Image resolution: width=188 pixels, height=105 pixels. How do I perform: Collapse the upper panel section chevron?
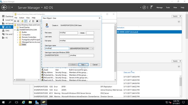click(179, 22)
